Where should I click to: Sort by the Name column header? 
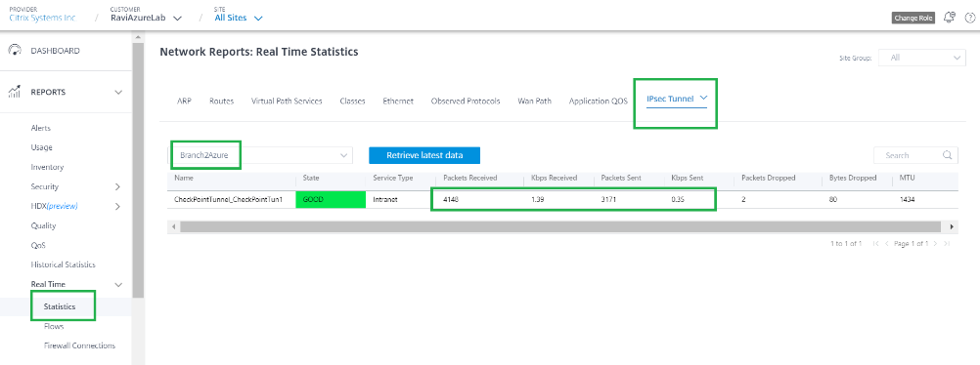[x=184, y=178]
